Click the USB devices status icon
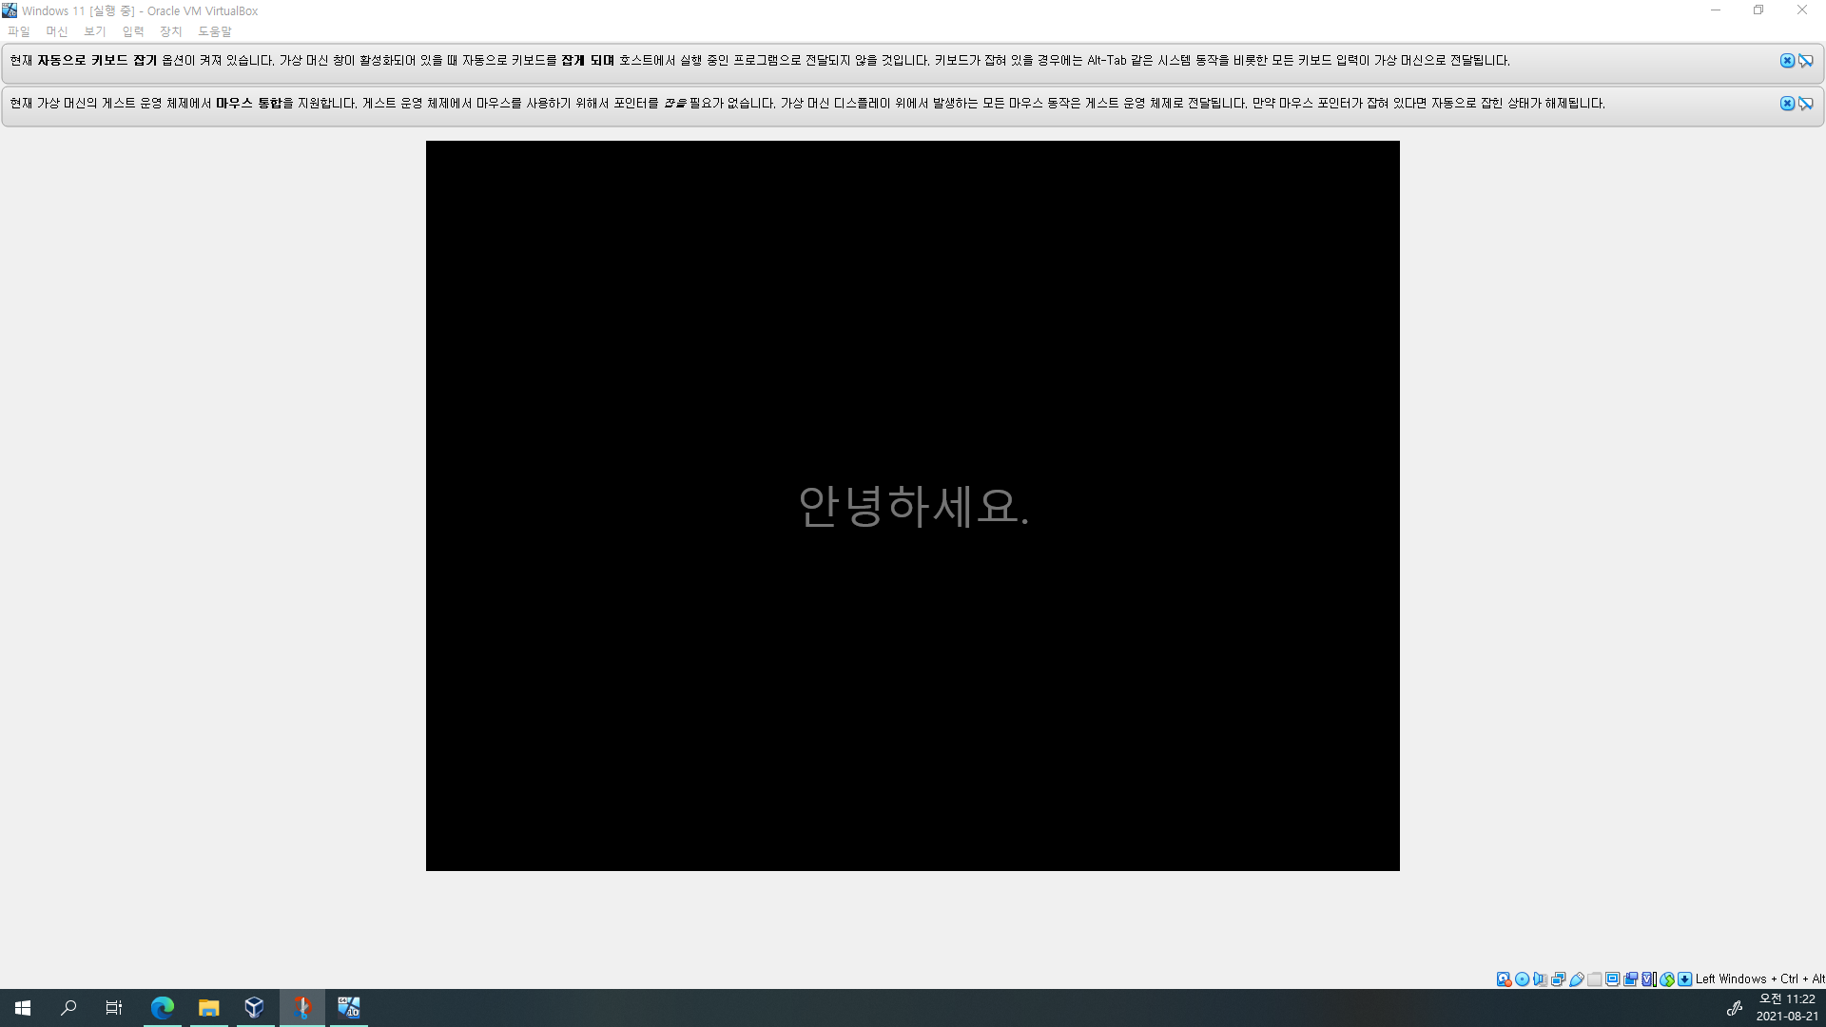The image size is (1826, 1027). pos(1576,979)
